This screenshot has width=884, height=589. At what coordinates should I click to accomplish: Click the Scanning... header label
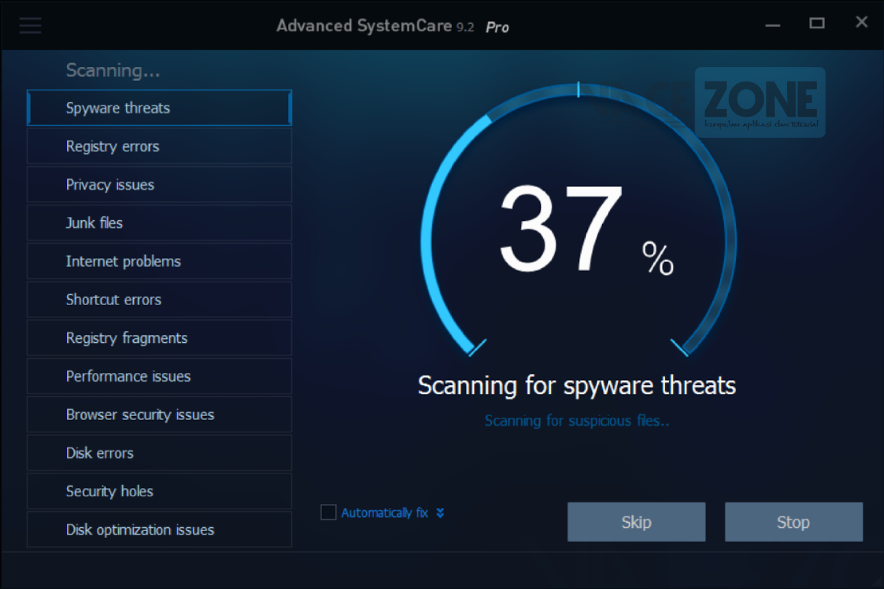[113, 70]
